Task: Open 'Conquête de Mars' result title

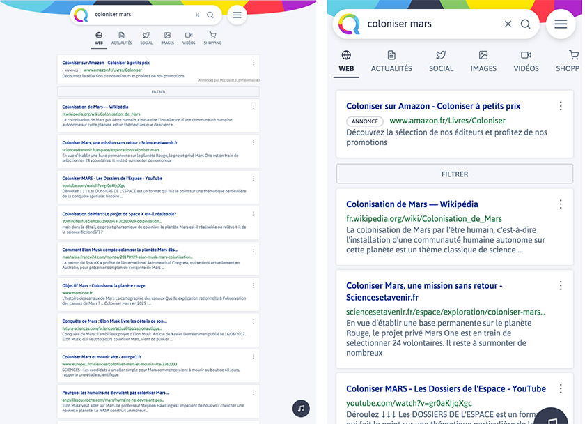Action: click(114, 321)
